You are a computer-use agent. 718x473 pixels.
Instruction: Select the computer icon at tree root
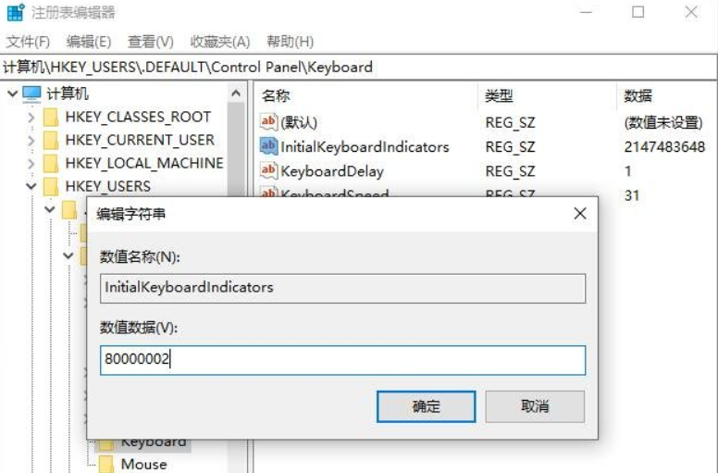(31, 93)
